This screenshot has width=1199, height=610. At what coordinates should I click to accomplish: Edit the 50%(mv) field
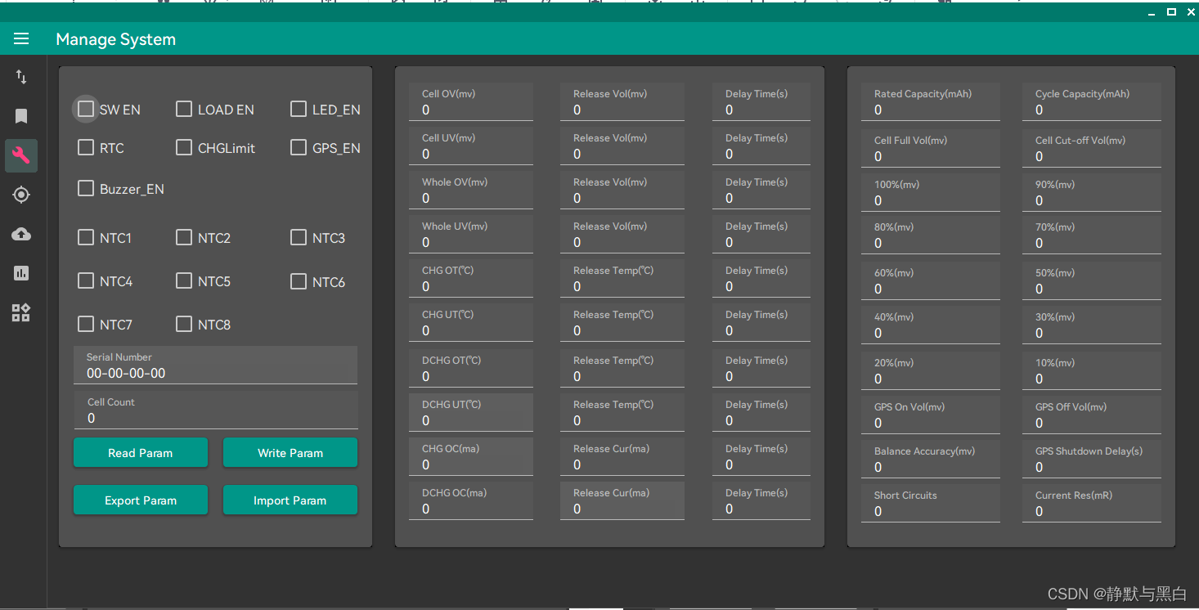1092,280
